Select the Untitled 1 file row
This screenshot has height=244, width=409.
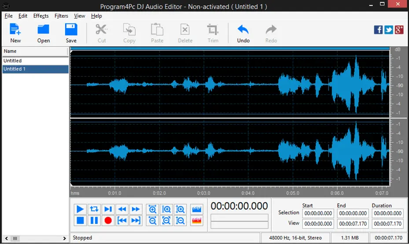click(x=36, y=69)
